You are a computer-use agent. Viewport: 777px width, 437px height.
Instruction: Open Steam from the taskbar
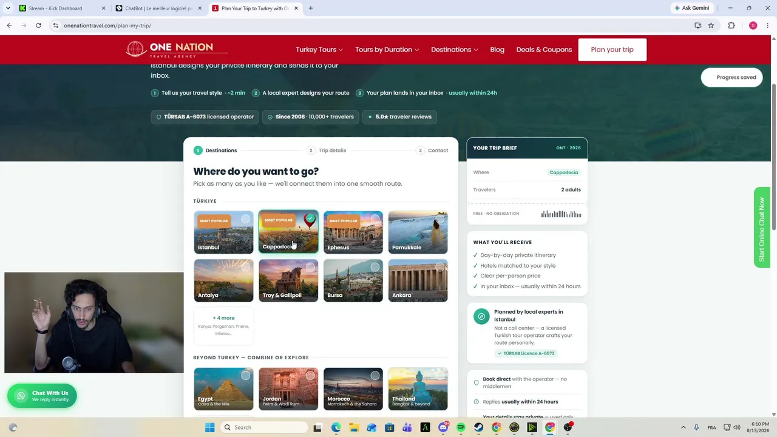pyautogui.click(x=478, y=427)
